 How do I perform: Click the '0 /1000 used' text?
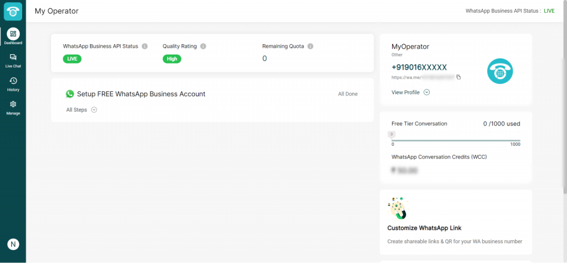pyautogui.click(x=502, y=124)
